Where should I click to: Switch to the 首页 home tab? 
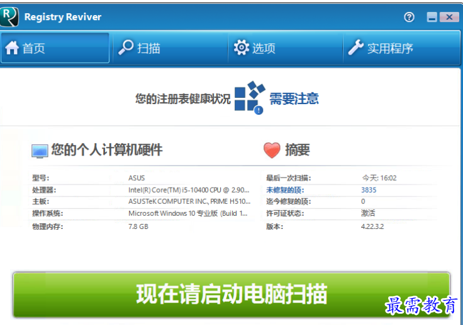tap(55, 48)
